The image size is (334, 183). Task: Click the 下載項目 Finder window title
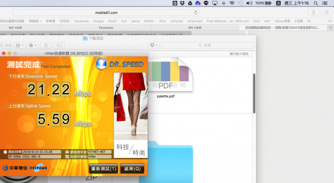pos(93,39)
